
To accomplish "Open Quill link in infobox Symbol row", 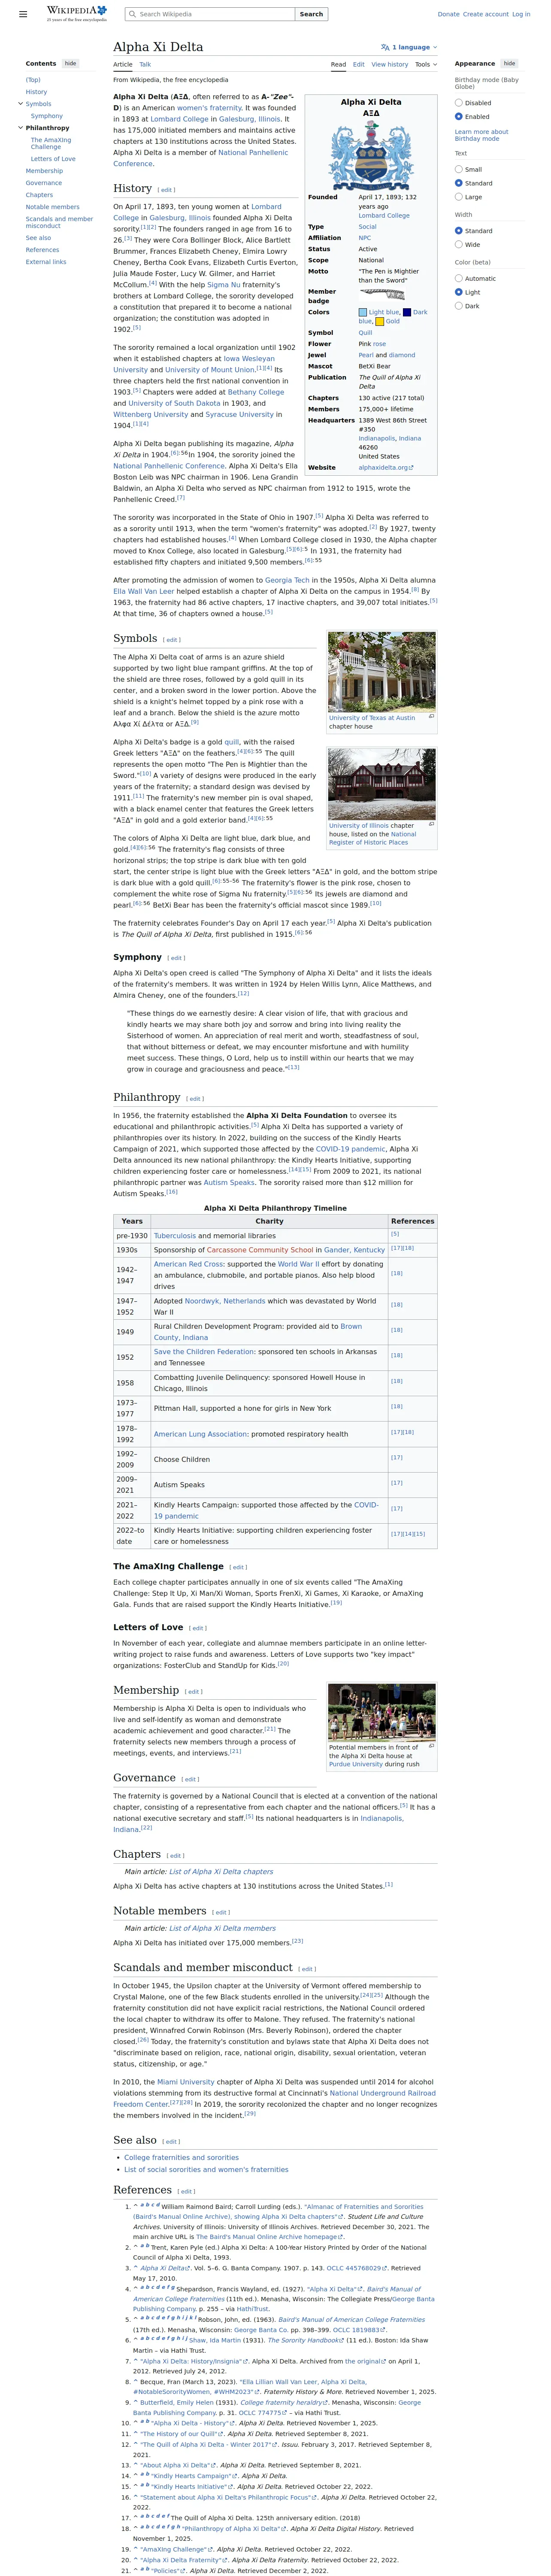I will (365, 333).
